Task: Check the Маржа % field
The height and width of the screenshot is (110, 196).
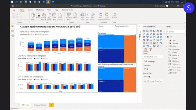Action: coord(169,55)
